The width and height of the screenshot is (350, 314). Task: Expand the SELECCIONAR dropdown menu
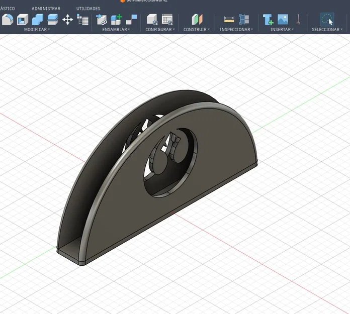pyautogui.click(x=327, y=30)
